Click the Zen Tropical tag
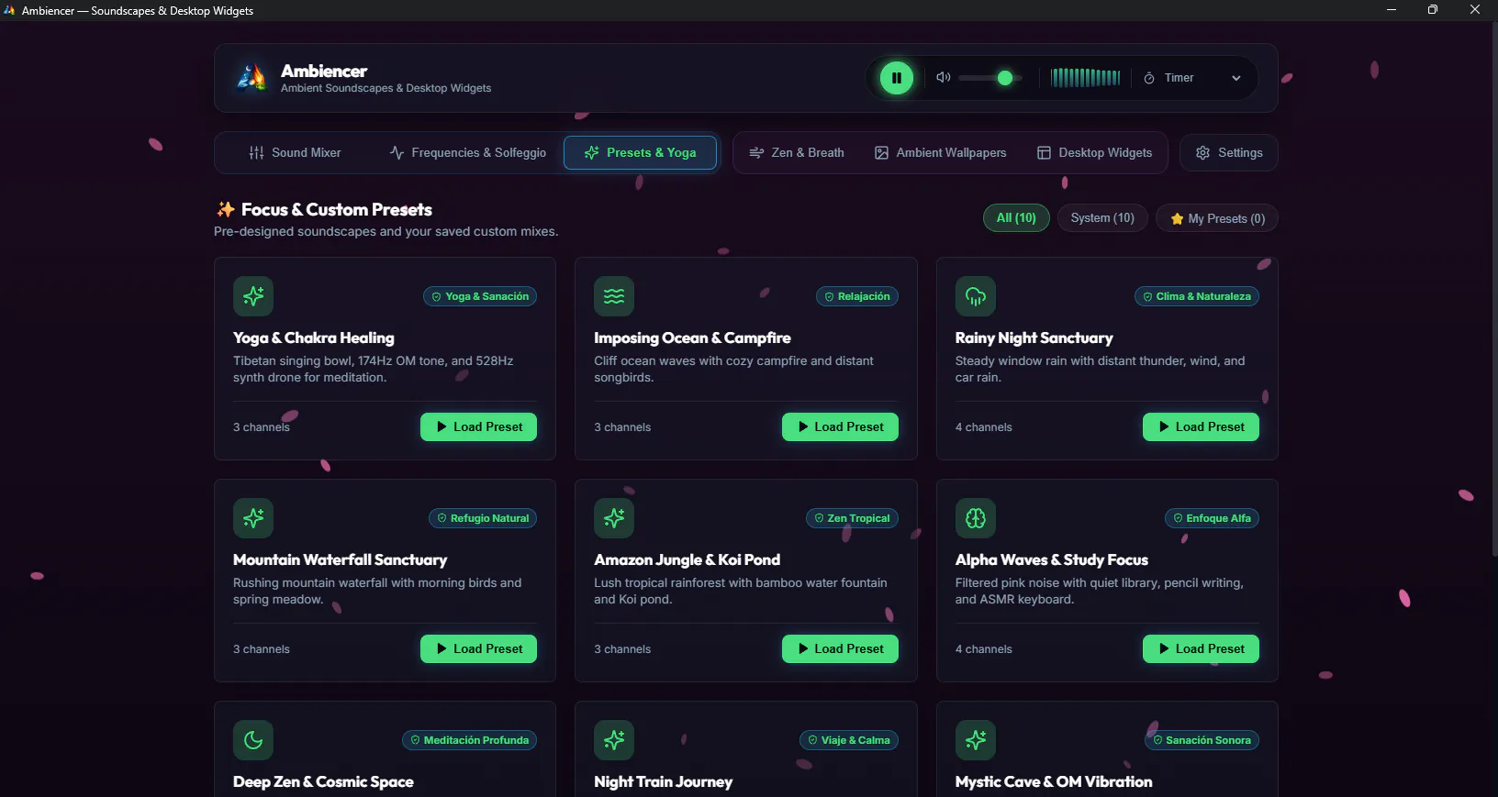The height and width of the screenshot is (797, 1498). 852,518
